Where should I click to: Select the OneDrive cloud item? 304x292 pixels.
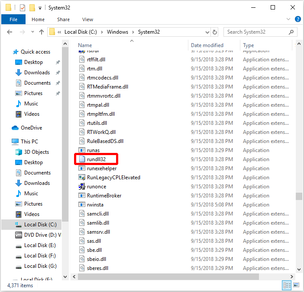[30, 128]
